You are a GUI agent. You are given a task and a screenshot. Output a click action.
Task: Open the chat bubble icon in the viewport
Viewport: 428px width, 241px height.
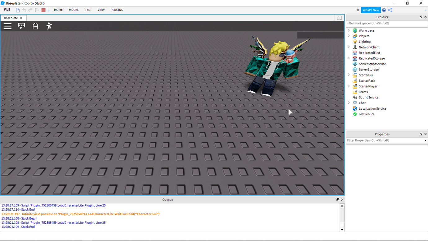[21, 26]
